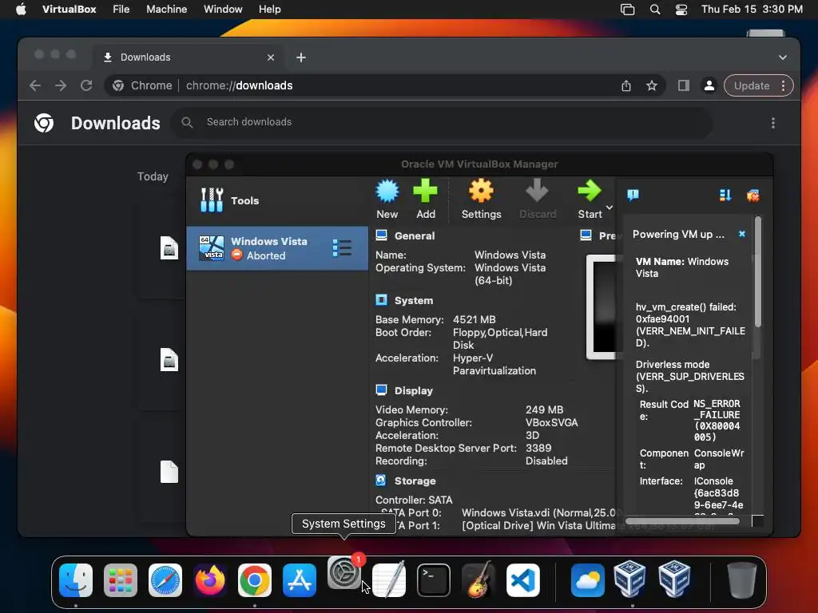Click the clear notifications icon

[752, 196]
